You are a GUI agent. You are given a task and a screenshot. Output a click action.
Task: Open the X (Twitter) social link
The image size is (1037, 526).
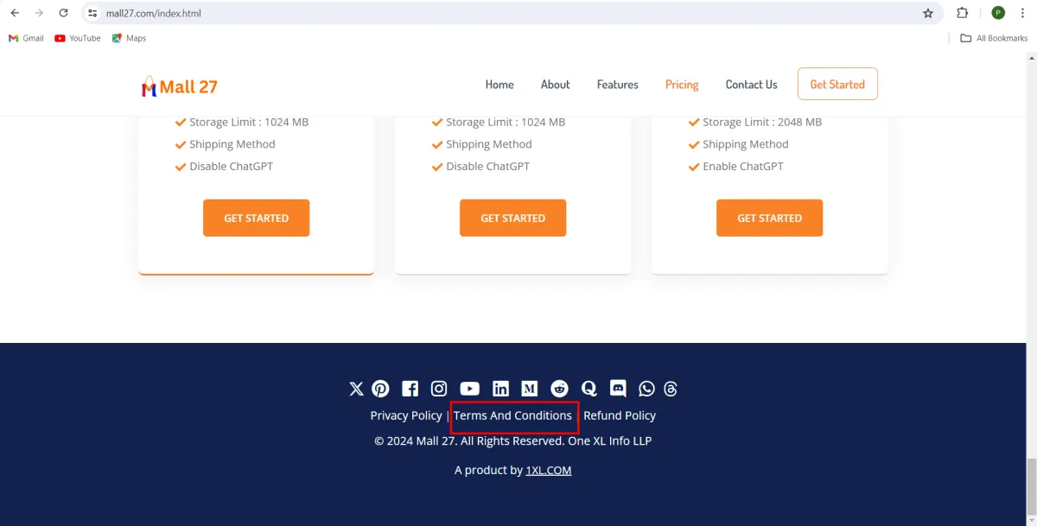pyautogui.click(x=356, y=389)
